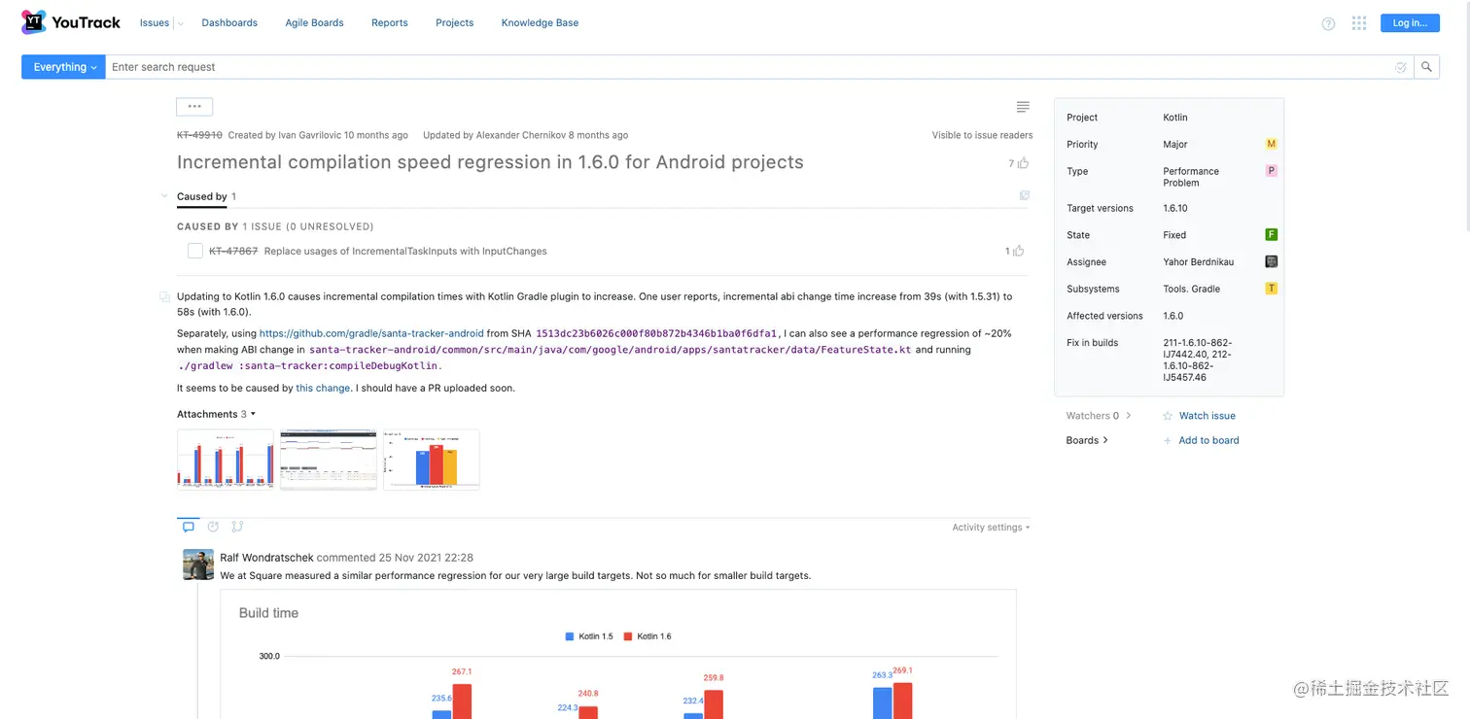Click the thumbs-up icon on KT-47867 row
This screenshot has height=719, width=1470.
(x=1019, y=251)
